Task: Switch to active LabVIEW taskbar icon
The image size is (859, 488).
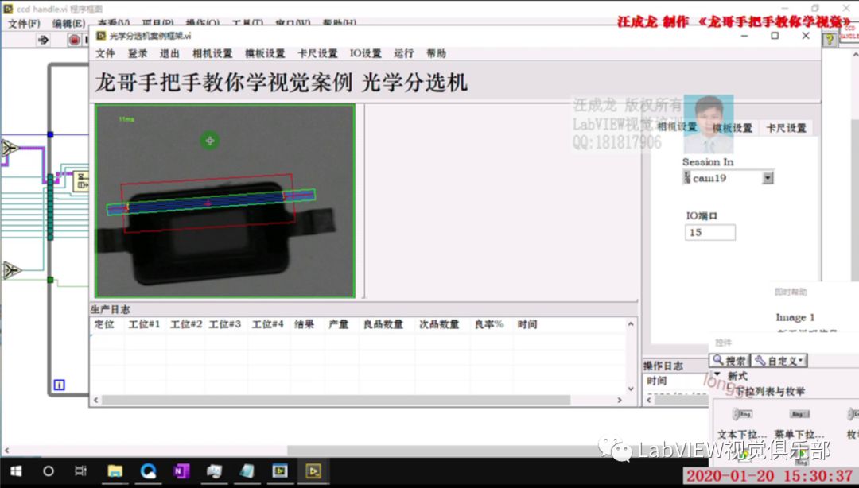Action: (313, 471)
